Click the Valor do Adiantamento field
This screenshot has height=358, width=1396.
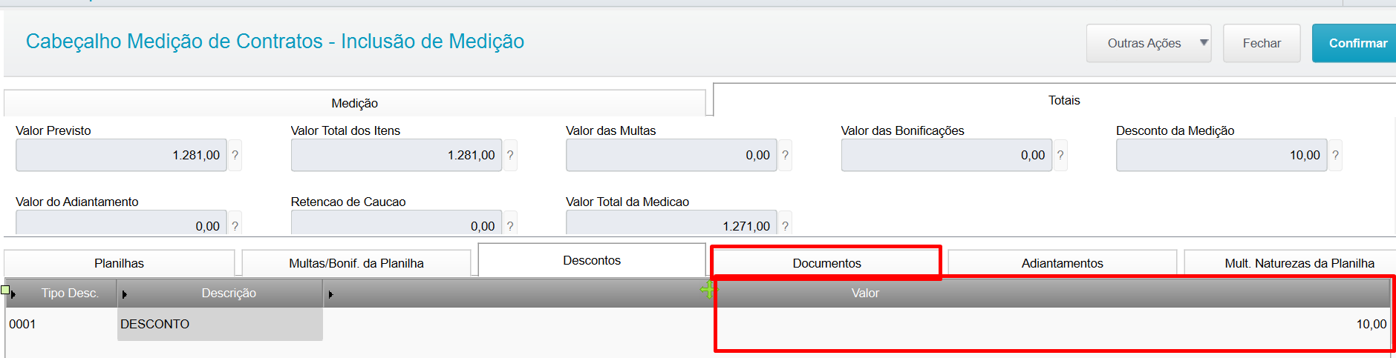click(x=121, y=222)
